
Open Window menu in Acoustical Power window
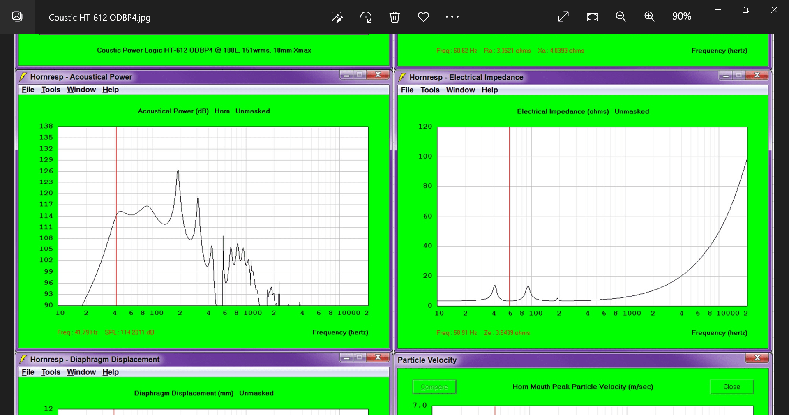click(81, 90)
